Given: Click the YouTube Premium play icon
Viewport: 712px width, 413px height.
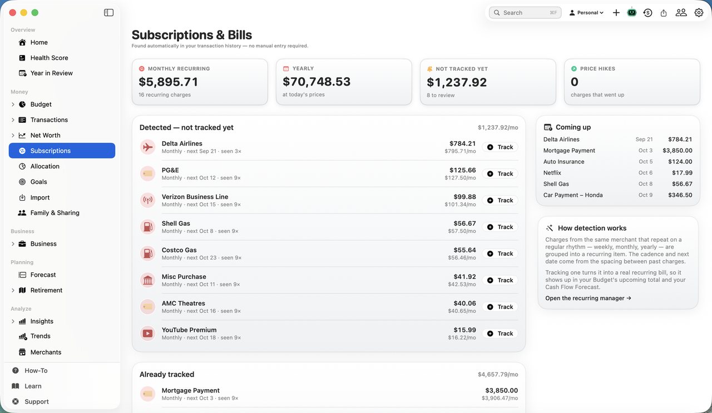Looking at the screenshot, I should tap(147, 334).
